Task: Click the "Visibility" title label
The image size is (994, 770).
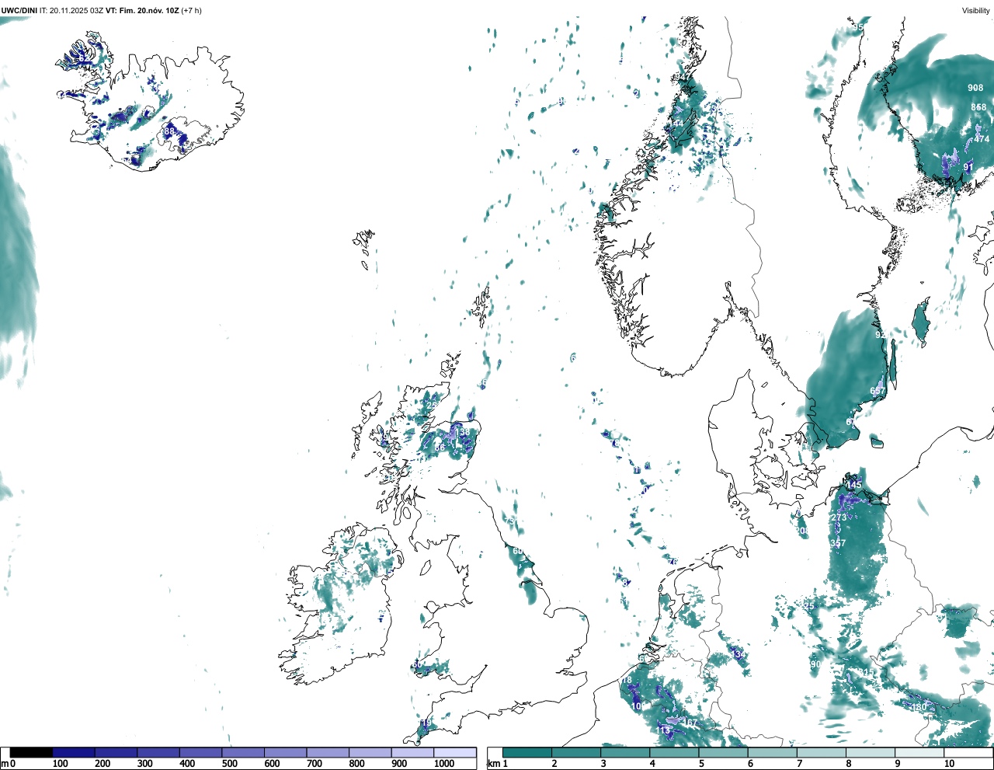Action: pos(975,11)
